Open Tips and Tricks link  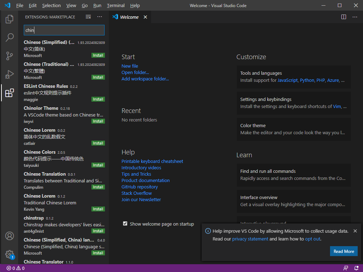[x=136, y=174]
